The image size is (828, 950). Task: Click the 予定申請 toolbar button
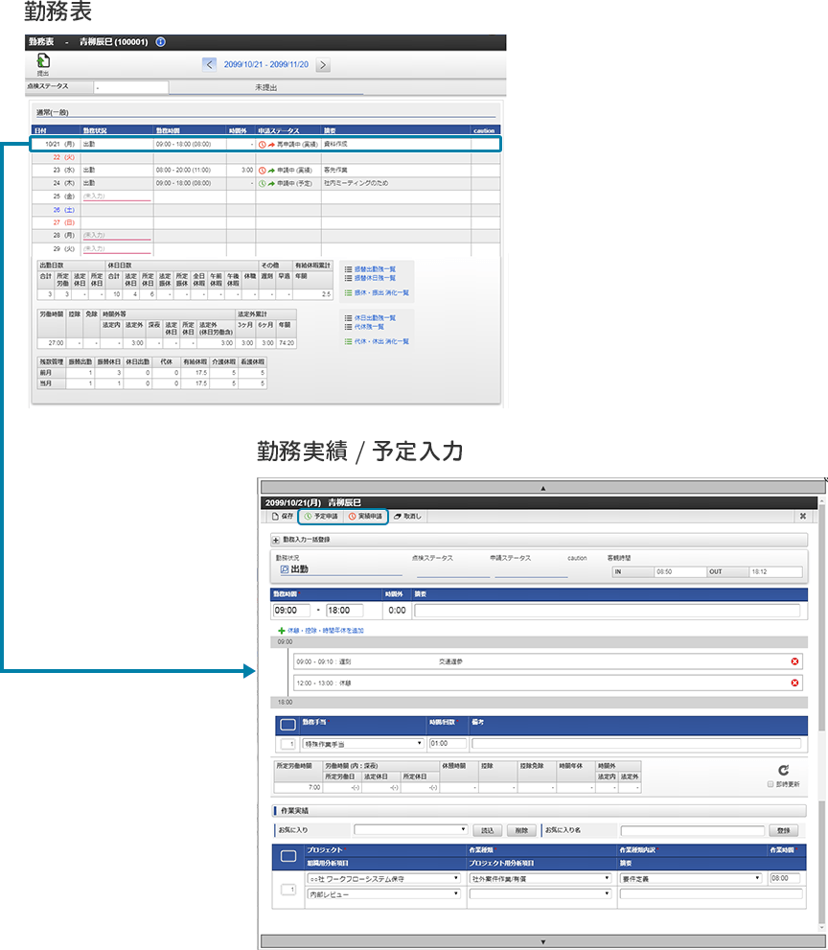[321, 516]
